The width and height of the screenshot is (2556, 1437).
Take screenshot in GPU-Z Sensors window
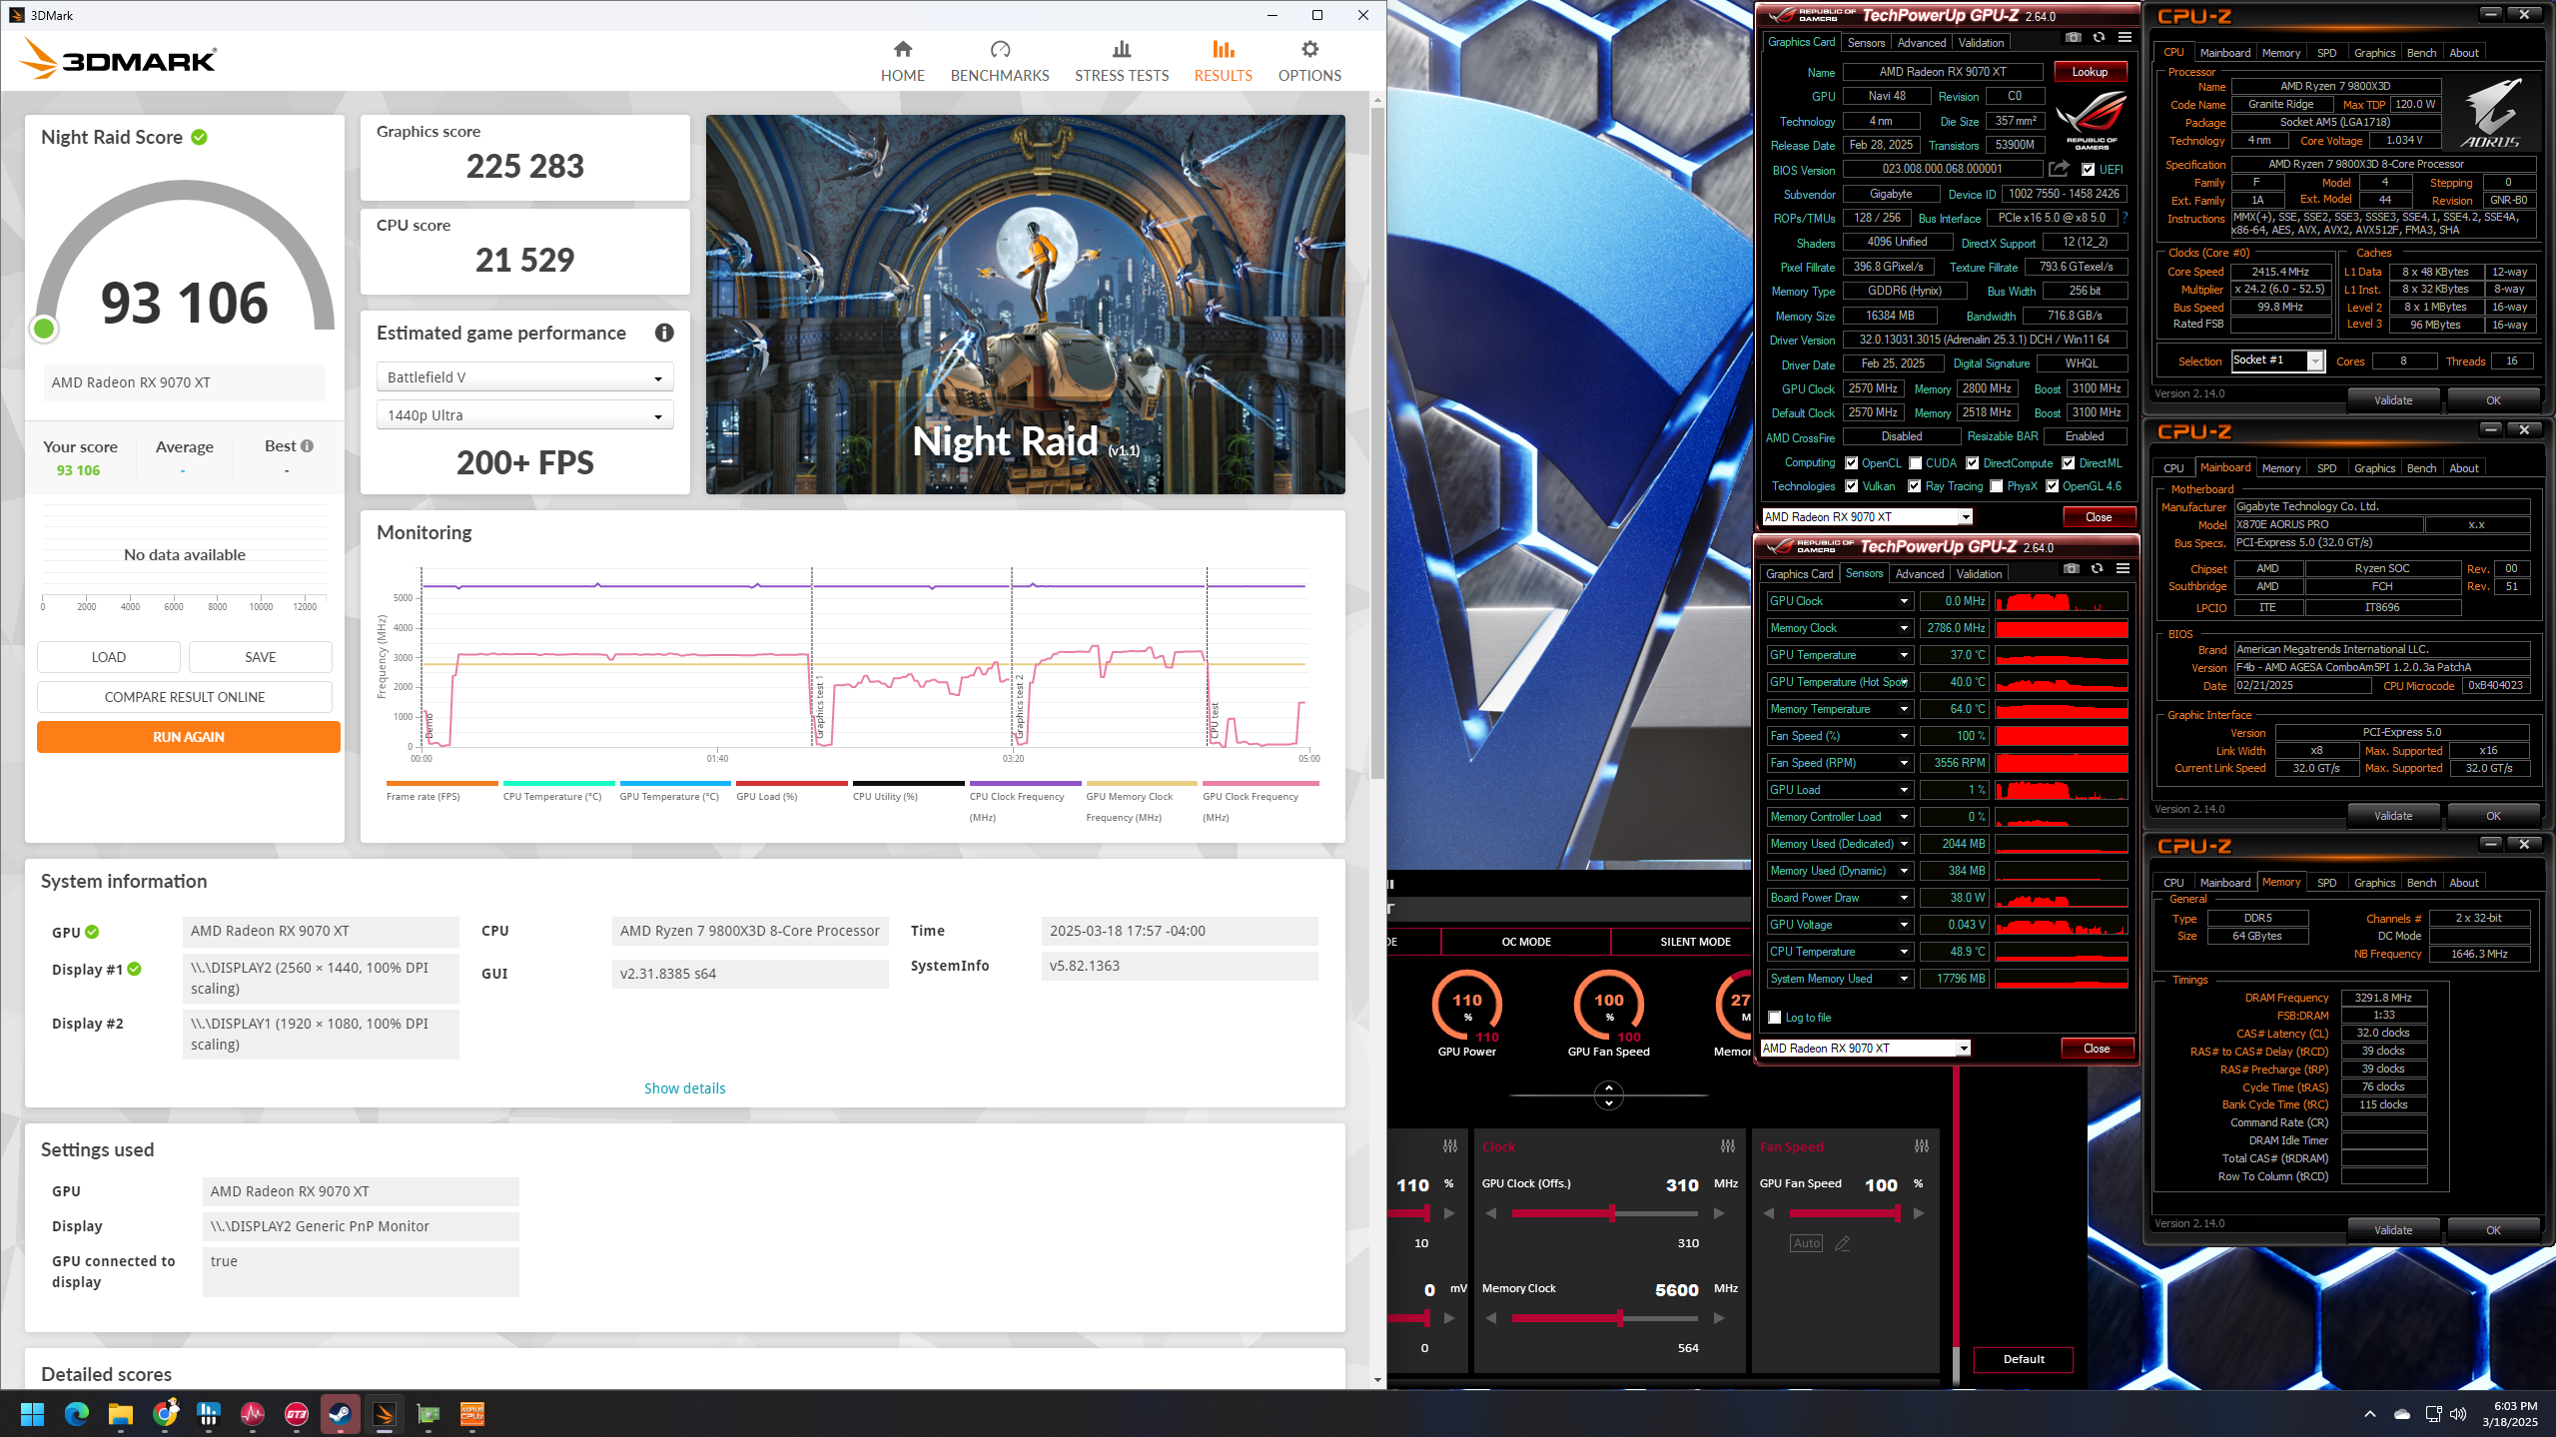click(2072, 569)
